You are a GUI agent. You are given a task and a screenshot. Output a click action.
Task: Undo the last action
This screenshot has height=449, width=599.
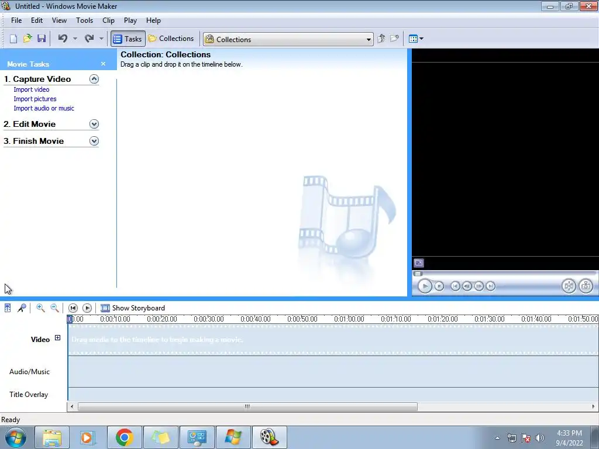(x=63, y=39)
